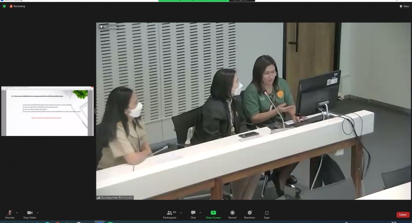The image size is (412, 223).
Task: Open the Reactions menu
Action: (249, 214)
